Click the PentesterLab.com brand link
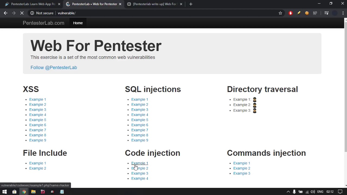This screenshot has width=347, height=195. (x=43, y=23)
